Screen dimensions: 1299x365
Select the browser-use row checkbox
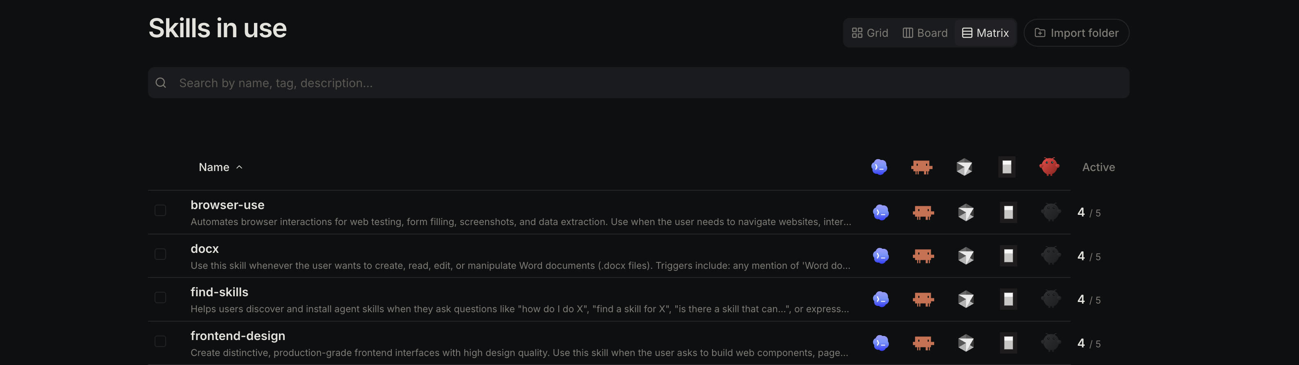pos(160,210)
